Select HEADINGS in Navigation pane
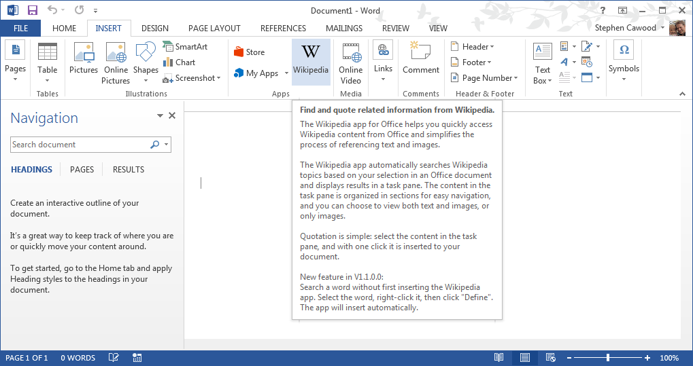Image resolution: width=693 pixels, height=366 pixels. [31, 170]
